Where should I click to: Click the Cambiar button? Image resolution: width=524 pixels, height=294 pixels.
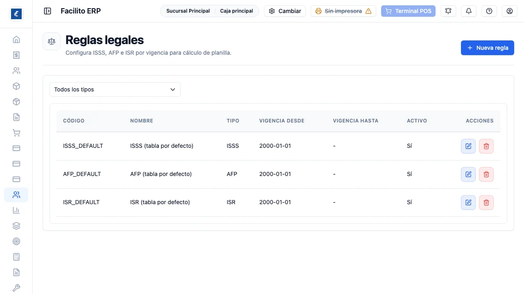[285, 11]
